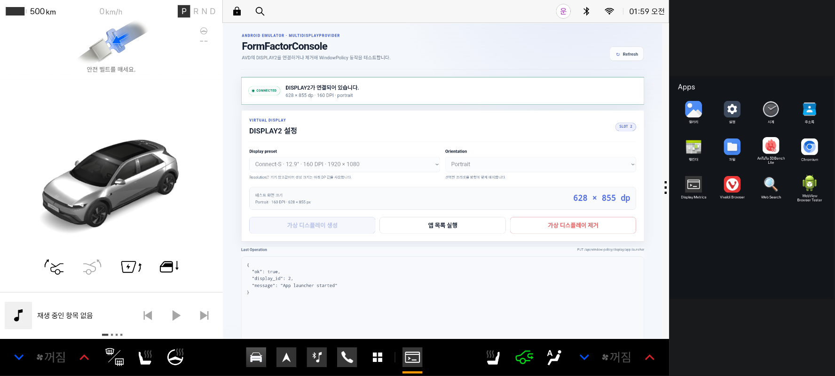Click the Refresh button
This screenshot has width=835, height=376.
(627, 54)
